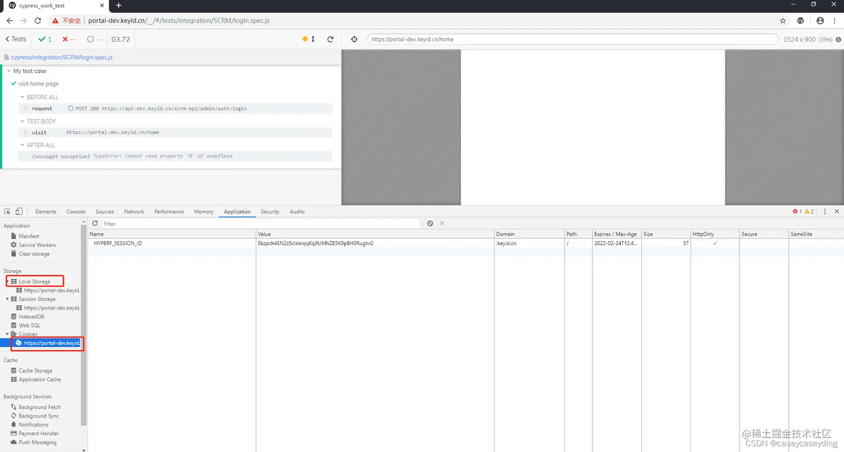This screenshot has width=844, height=452.
Task: Switch to the Console tab
Action: click(76, 211)
